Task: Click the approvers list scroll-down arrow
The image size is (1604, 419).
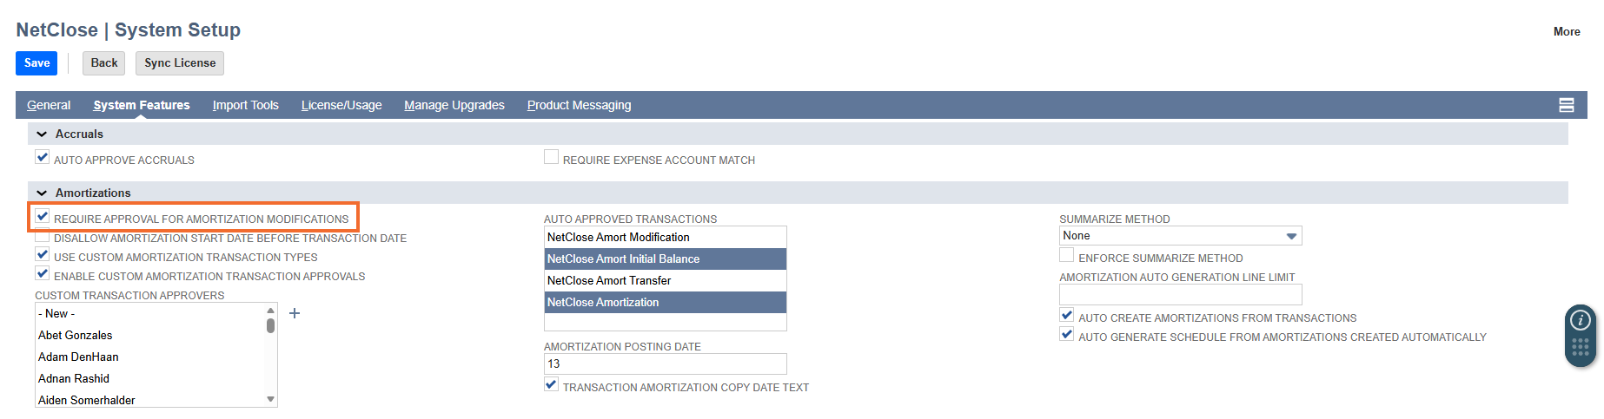Action: click(x=270, y=400)
